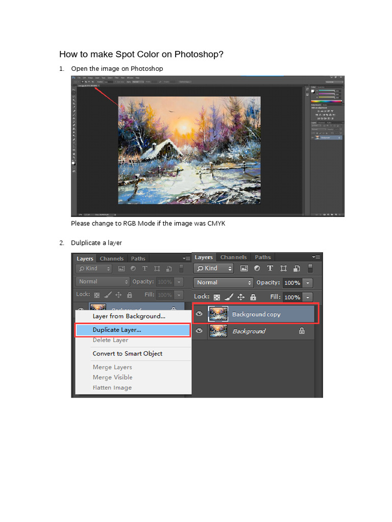Select Layers tab in Background copy panel
This screenshot has height=522, width=392.
(x=204, y=257)
